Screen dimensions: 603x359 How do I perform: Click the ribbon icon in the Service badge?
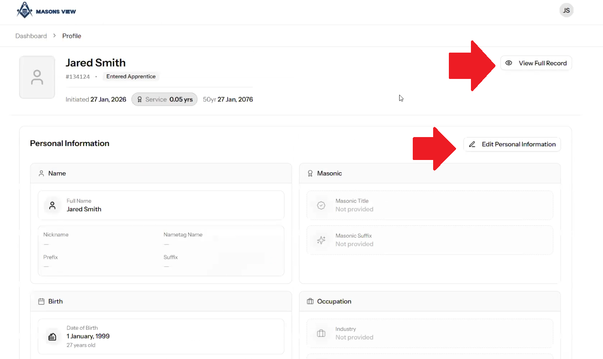click(x=139, y=99)
